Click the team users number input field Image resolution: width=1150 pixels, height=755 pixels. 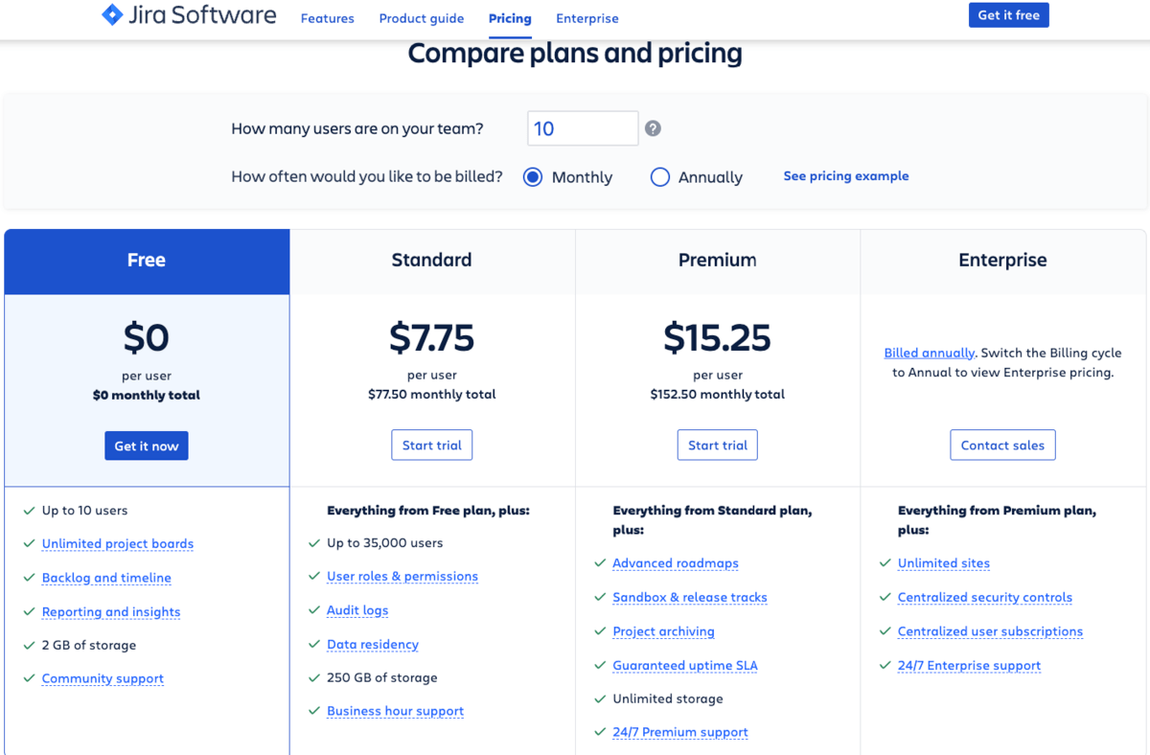pyautogui.click(x=582, y=128)
